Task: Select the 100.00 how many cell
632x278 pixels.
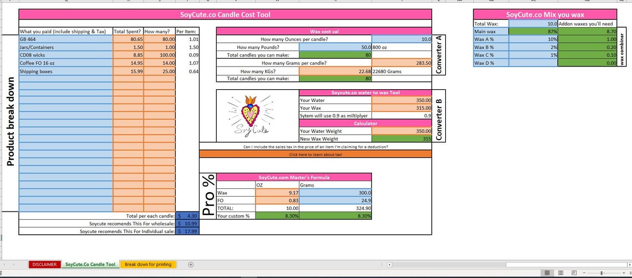Action: click(x=160, y=55)
